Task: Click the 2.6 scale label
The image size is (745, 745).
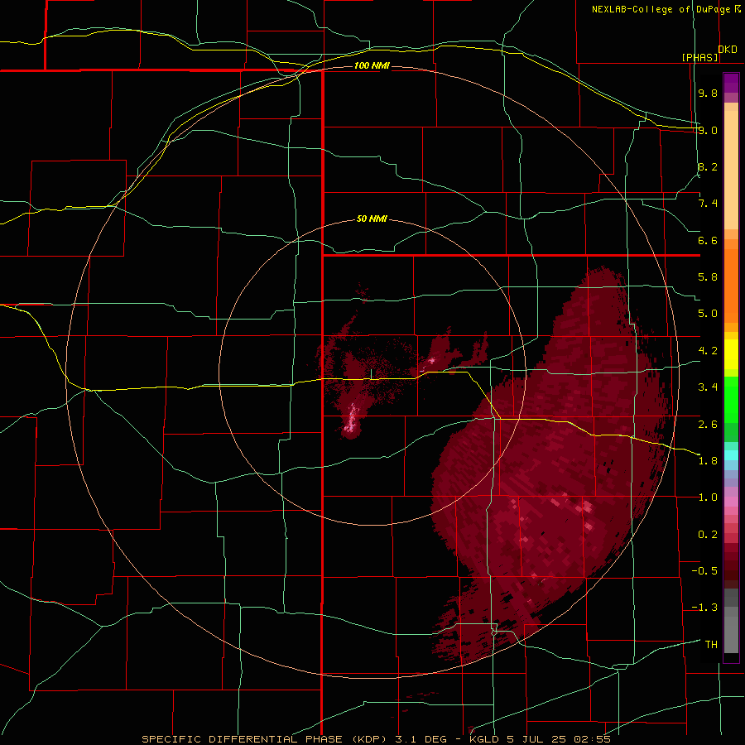Action: pyautogui.click(x=708, y=425)
